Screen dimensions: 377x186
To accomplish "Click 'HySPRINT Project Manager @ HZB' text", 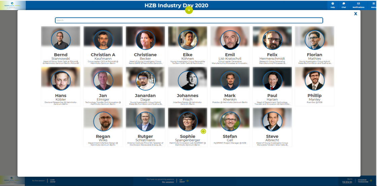I will click(230, 143).
